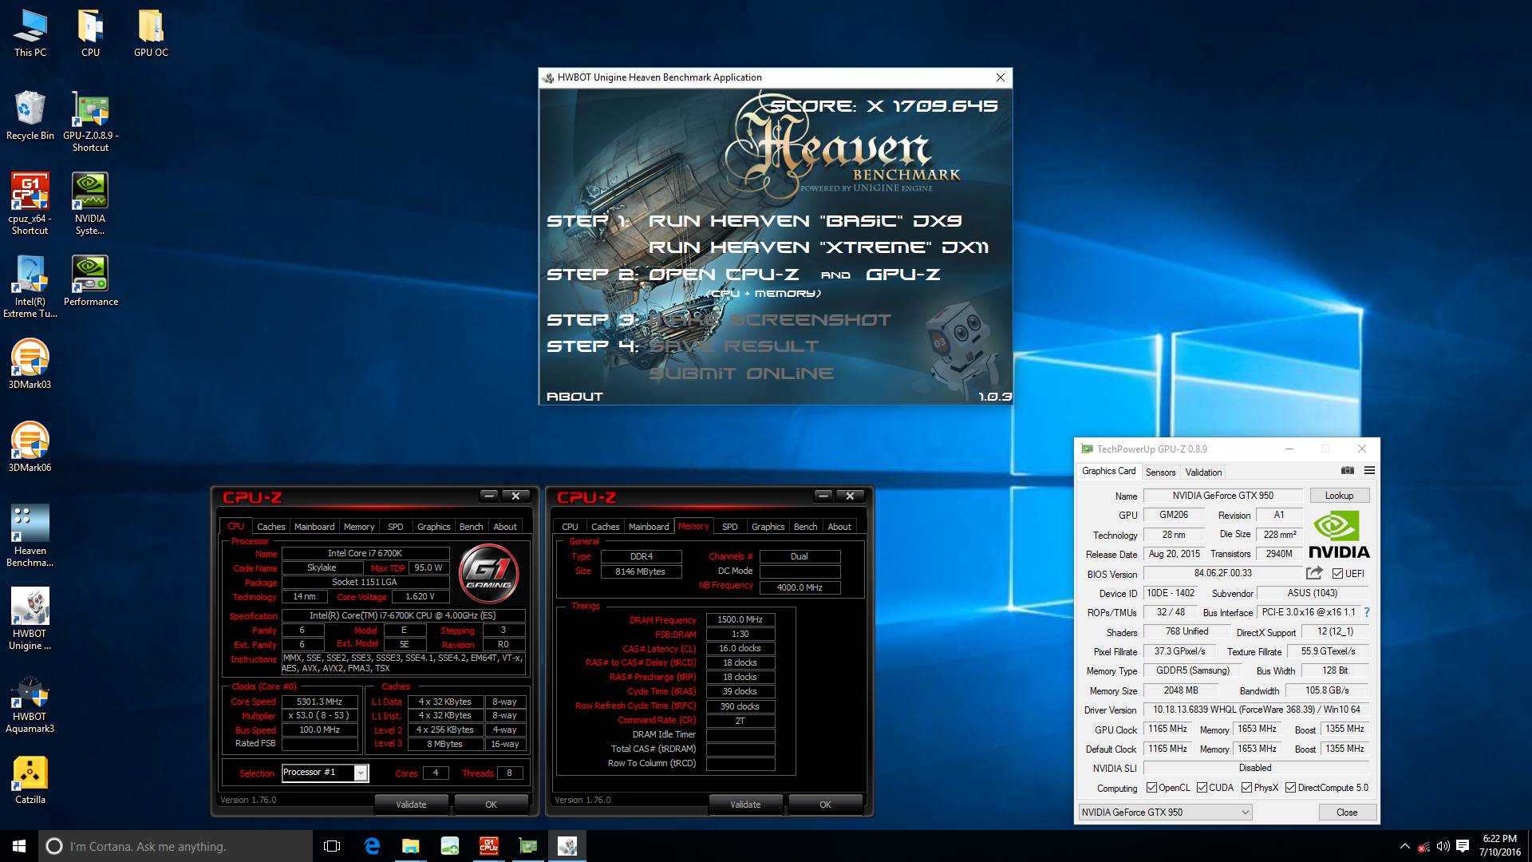Viewport: 1532px width, 862px height.
Task: Switch to Sensors tab in GPU-Z
Action: [1160, 473]
